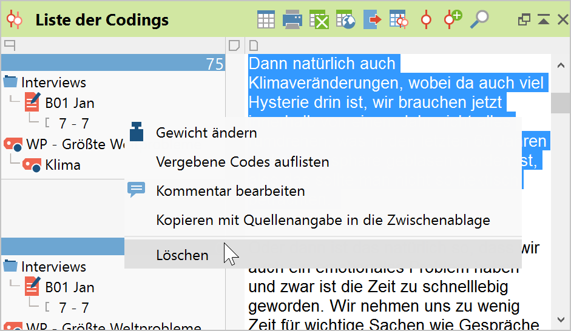Click the Klima code tag icon

[32, 165]
